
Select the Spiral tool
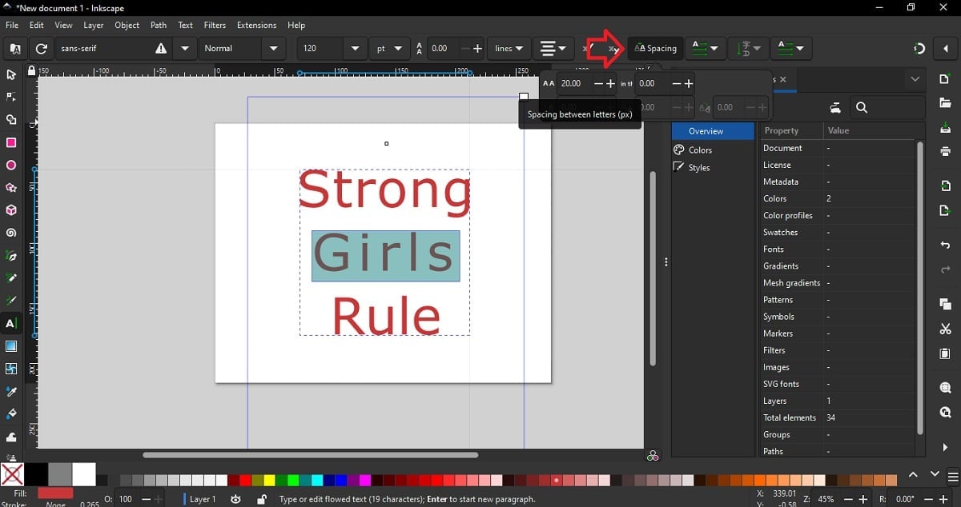click(x=11, y=233)
